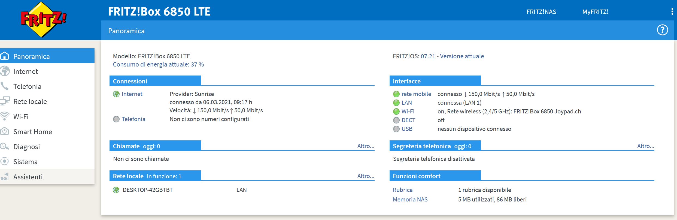The height and width of the screenshot is (220, 677).
Task: Open the Diagnosi sidebar menu
Action: [47, 146]
